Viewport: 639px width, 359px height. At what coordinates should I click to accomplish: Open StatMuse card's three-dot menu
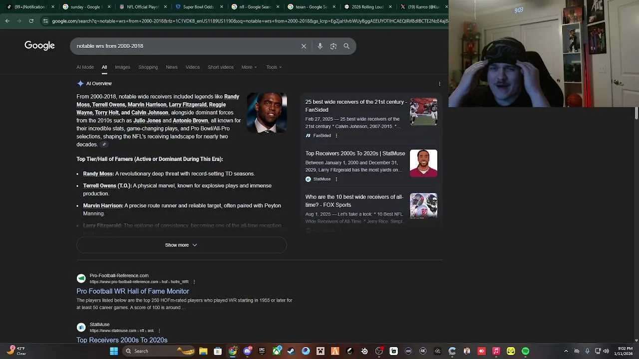[x=336, y=179]
